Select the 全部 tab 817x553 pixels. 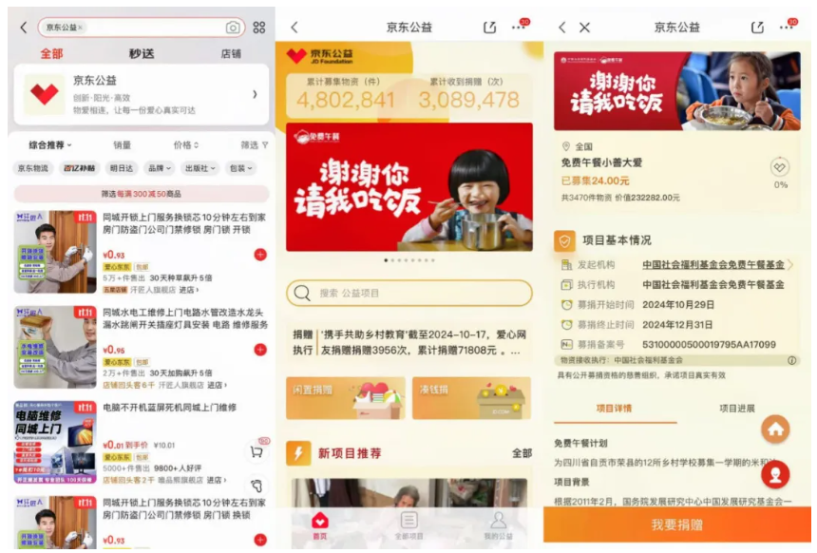pyautogui.click(x=51, y=53)
